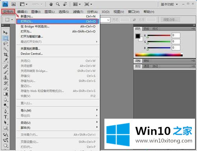The width and height of the screenshot is (197, 151).
Task: Choose 共享我的屏幕... menu item
Action: pyautogui.click(x=58, y=48)
